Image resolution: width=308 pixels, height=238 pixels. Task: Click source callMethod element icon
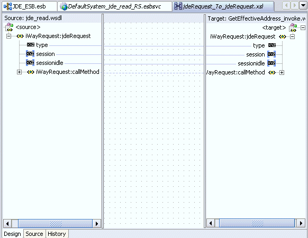pyautogui.click(x=31, y=72)
